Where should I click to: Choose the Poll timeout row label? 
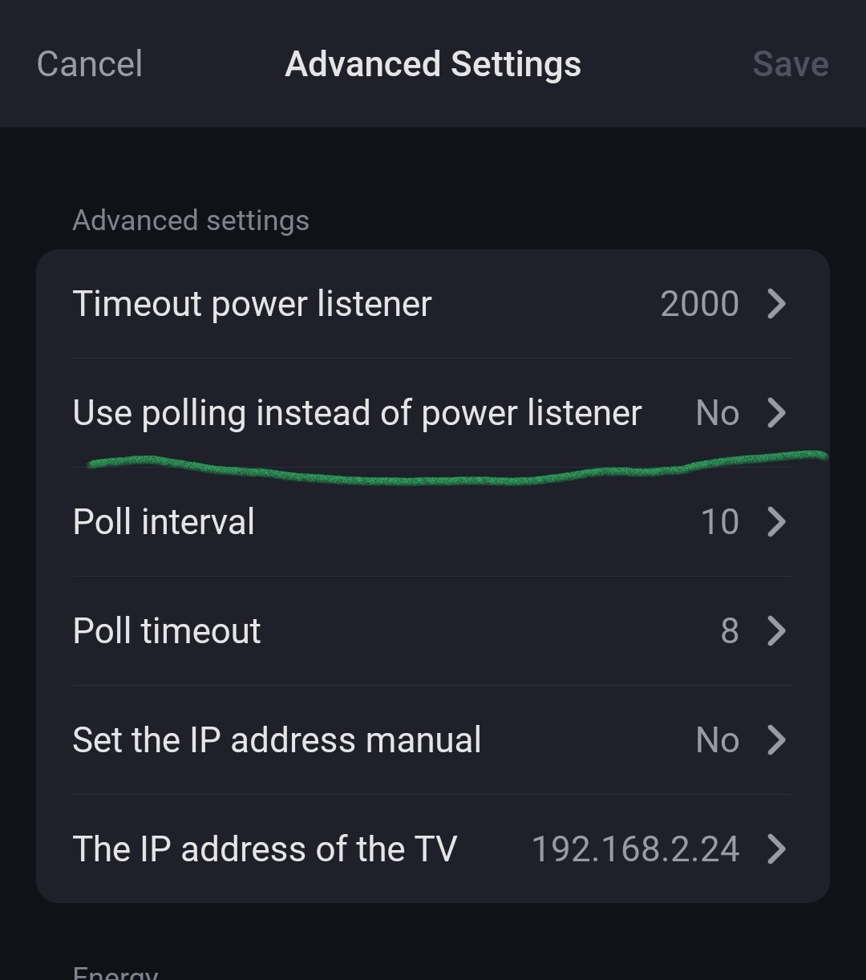(167, 631)
